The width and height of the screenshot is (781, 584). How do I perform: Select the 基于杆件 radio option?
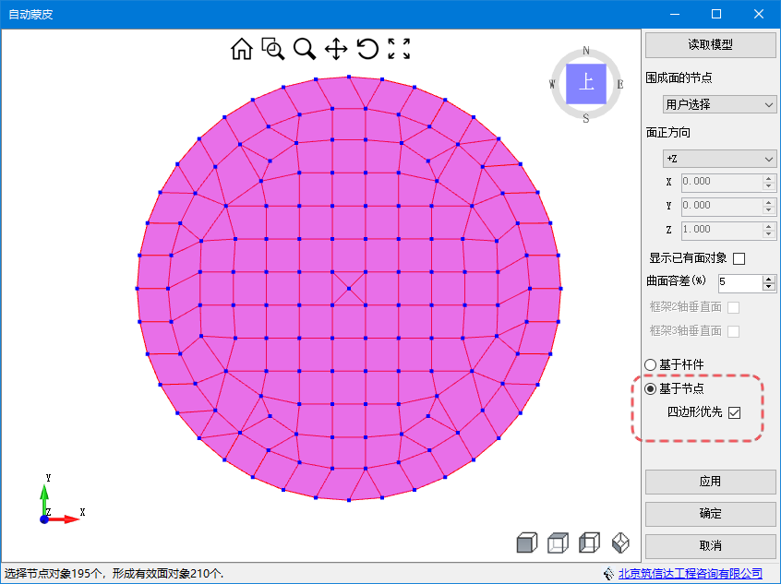coord(651,364)
